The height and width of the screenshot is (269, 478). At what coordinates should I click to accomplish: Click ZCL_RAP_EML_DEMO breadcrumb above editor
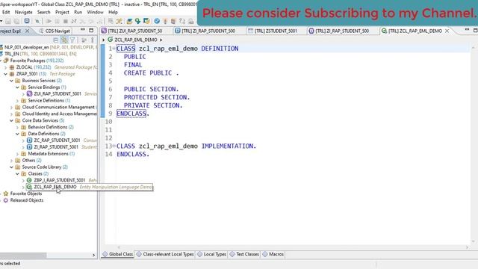(136, 40)
